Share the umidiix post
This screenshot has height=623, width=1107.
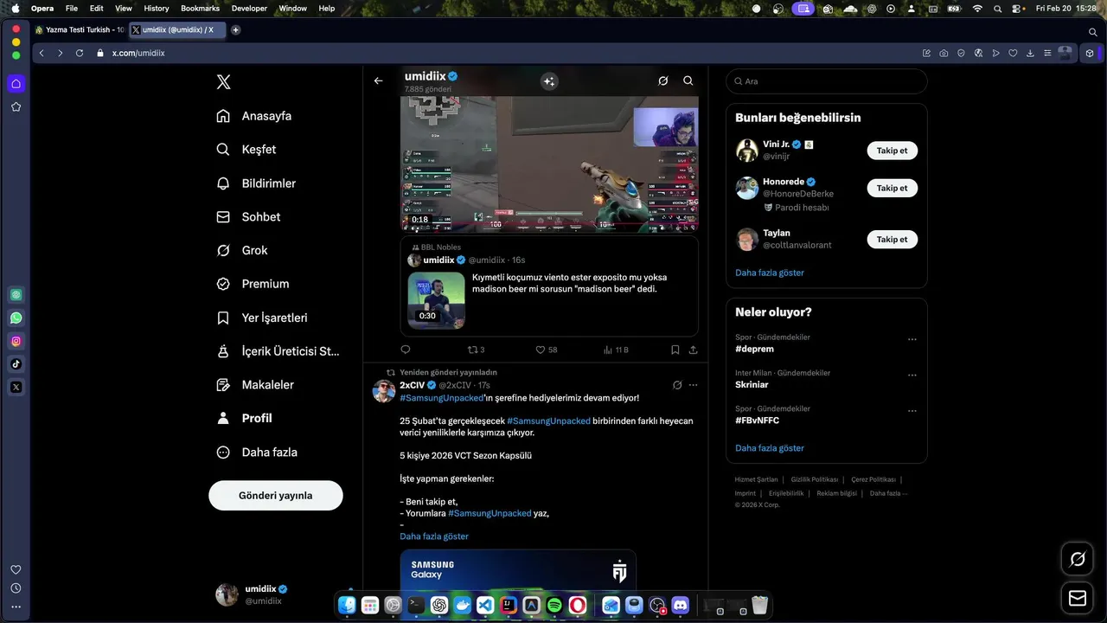(693, 350)
